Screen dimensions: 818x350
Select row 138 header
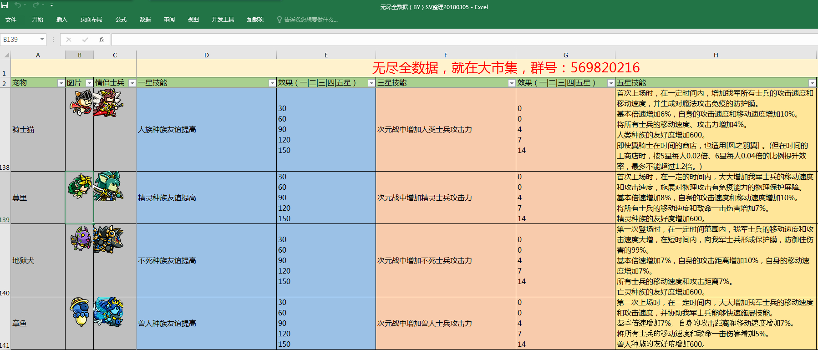pyautogui.click(x=5, y=130)
